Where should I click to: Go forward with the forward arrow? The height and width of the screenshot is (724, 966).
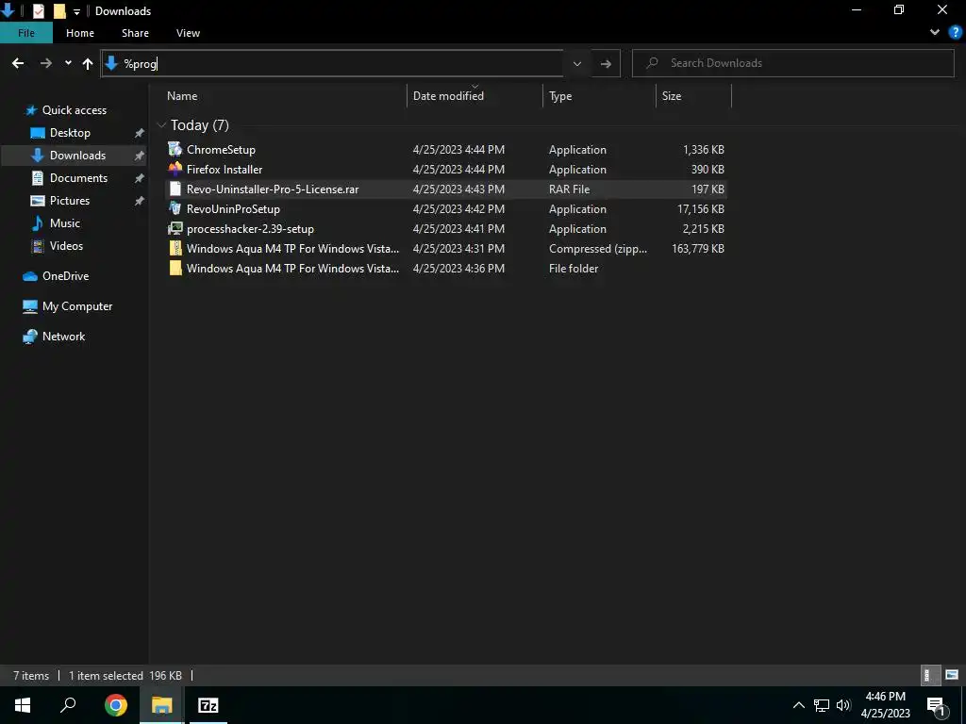pos(45,63)
